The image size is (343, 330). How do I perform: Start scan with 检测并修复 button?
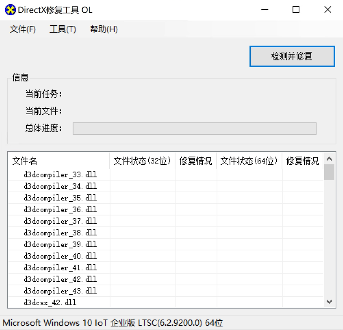[x=292, y=56]
